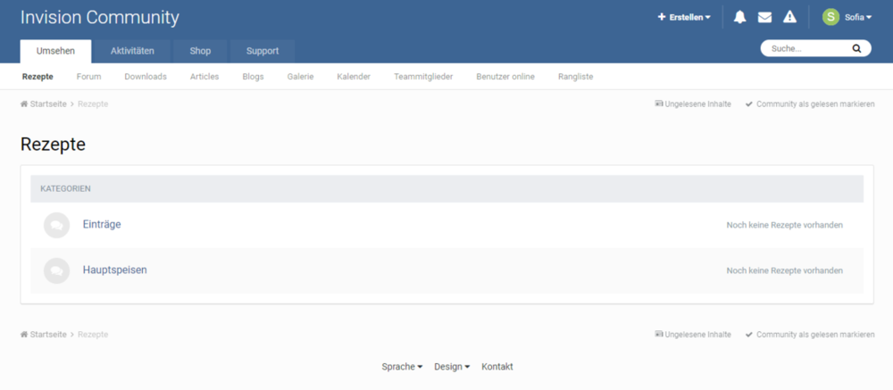
Task: Click Sofia's green avatar icon
Action: click(830, 17)
